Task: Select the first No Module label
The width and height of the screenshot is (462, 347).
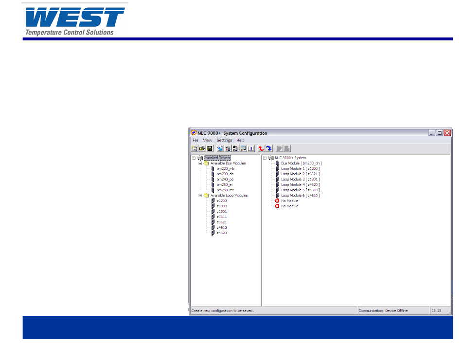Action: point(289,201)
